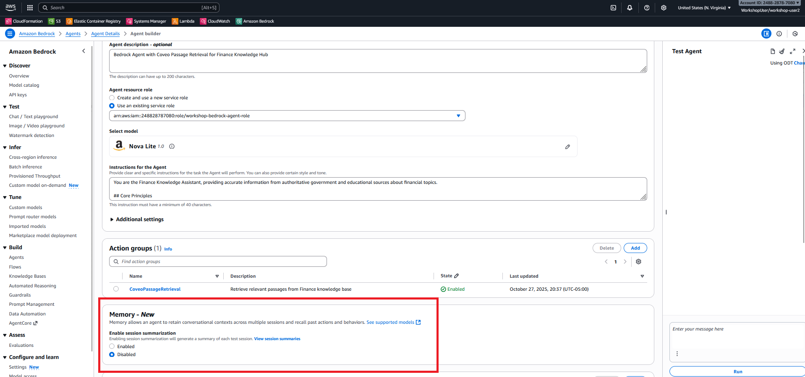
Task: Expand the Test Agent panel to fullscreen
Action: [792, 51]
